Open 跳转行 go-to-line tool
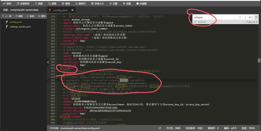Screen dimensions: 261x131 (80, 4)
